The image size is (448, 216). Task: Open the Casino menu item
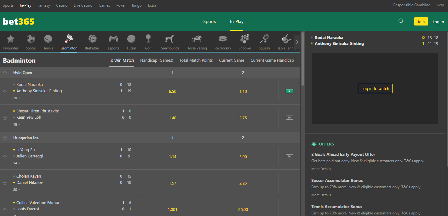(62, 5)
